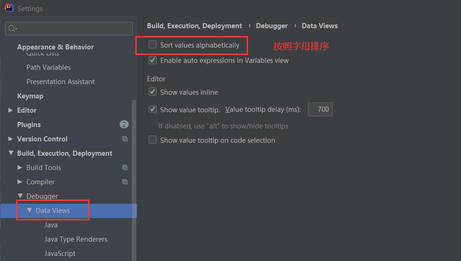Viewport: 461px width, 261px height.
Task: Open the Keymap settings page
Action: point(30,96)
